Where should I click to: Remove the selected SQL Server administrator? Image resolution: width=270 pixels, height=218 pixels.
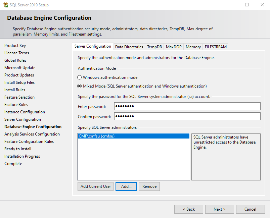click(x=149, y=186)
